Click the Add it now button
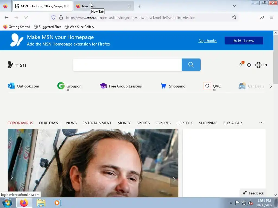The width and height of the screenshot is (278, 208). pos(244,41)
